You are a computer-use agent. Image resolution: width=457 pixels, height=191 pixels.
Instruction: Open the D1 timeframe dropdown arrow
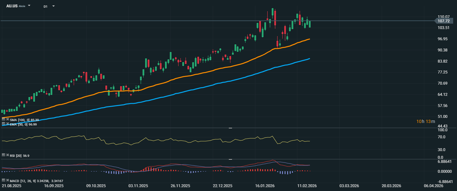(53, 6)
